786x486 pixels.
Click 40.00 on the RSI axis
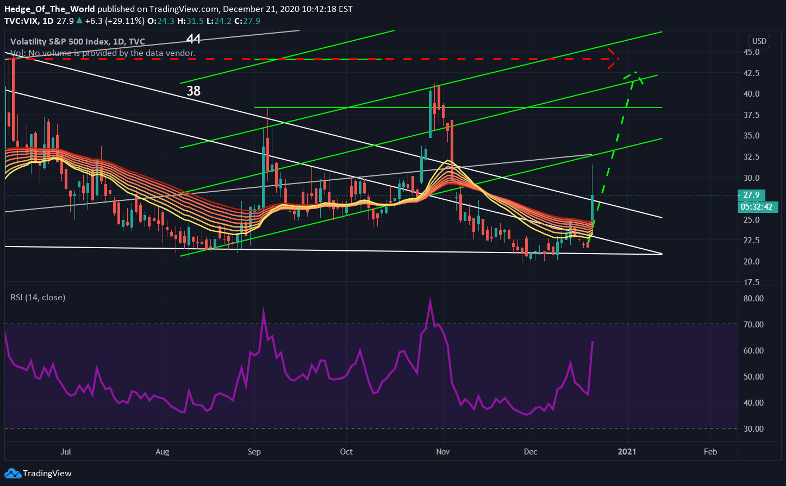[752, 403]
